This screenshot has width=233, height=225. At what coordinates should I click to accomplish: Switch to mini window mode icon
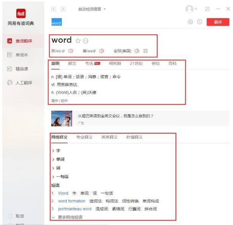[207, 9]
